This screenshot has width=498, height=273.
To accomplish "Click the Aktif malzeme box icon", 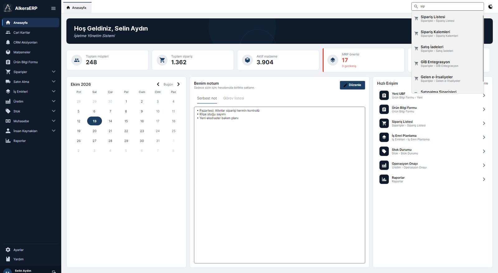I will pos(247,60).
